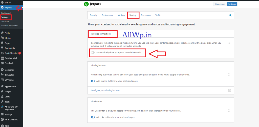This screenshot has height=127, width=259.
Task: Click the Tools wrench icon
Action: coord(2,101)
